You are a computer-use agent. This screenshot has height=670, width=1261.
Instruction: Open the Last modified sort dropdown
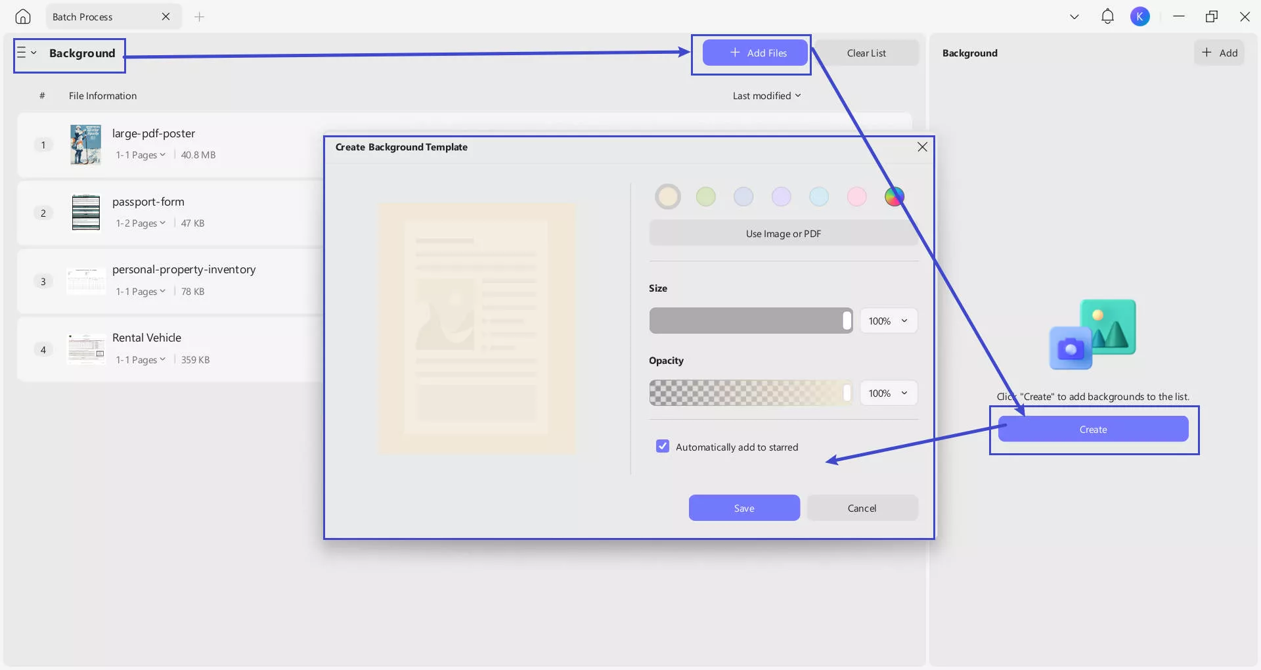[x=766, y=96]
